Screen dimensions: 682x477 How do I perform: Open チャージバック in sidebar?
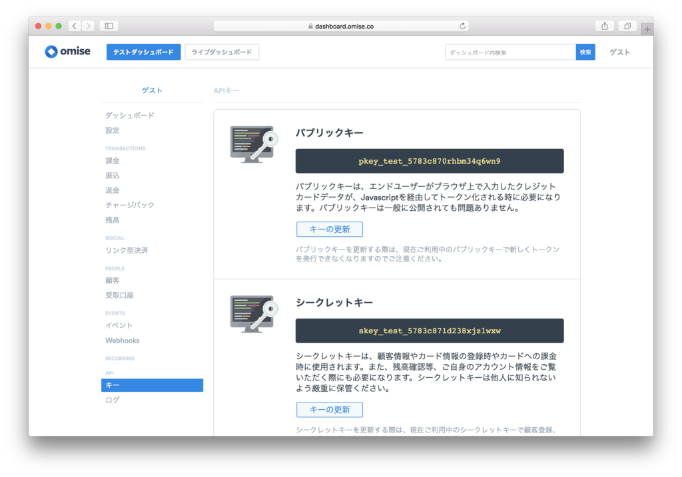coord(130,205)
